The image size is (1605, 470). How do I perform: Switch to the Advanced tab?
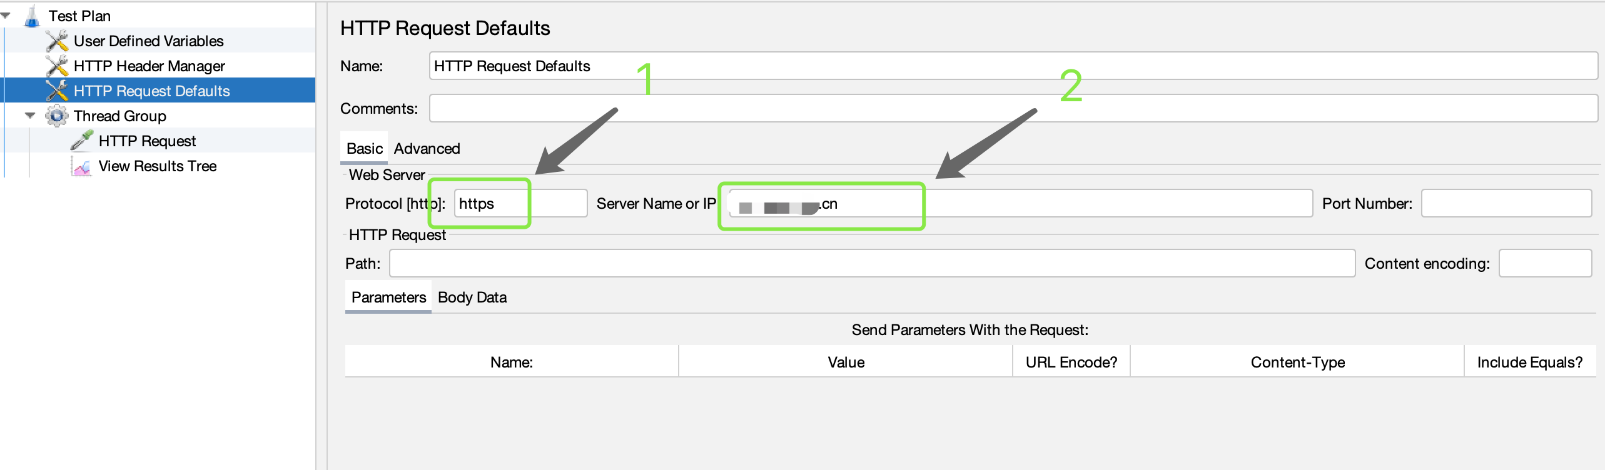pyautogui.click(x=427, y=149)
